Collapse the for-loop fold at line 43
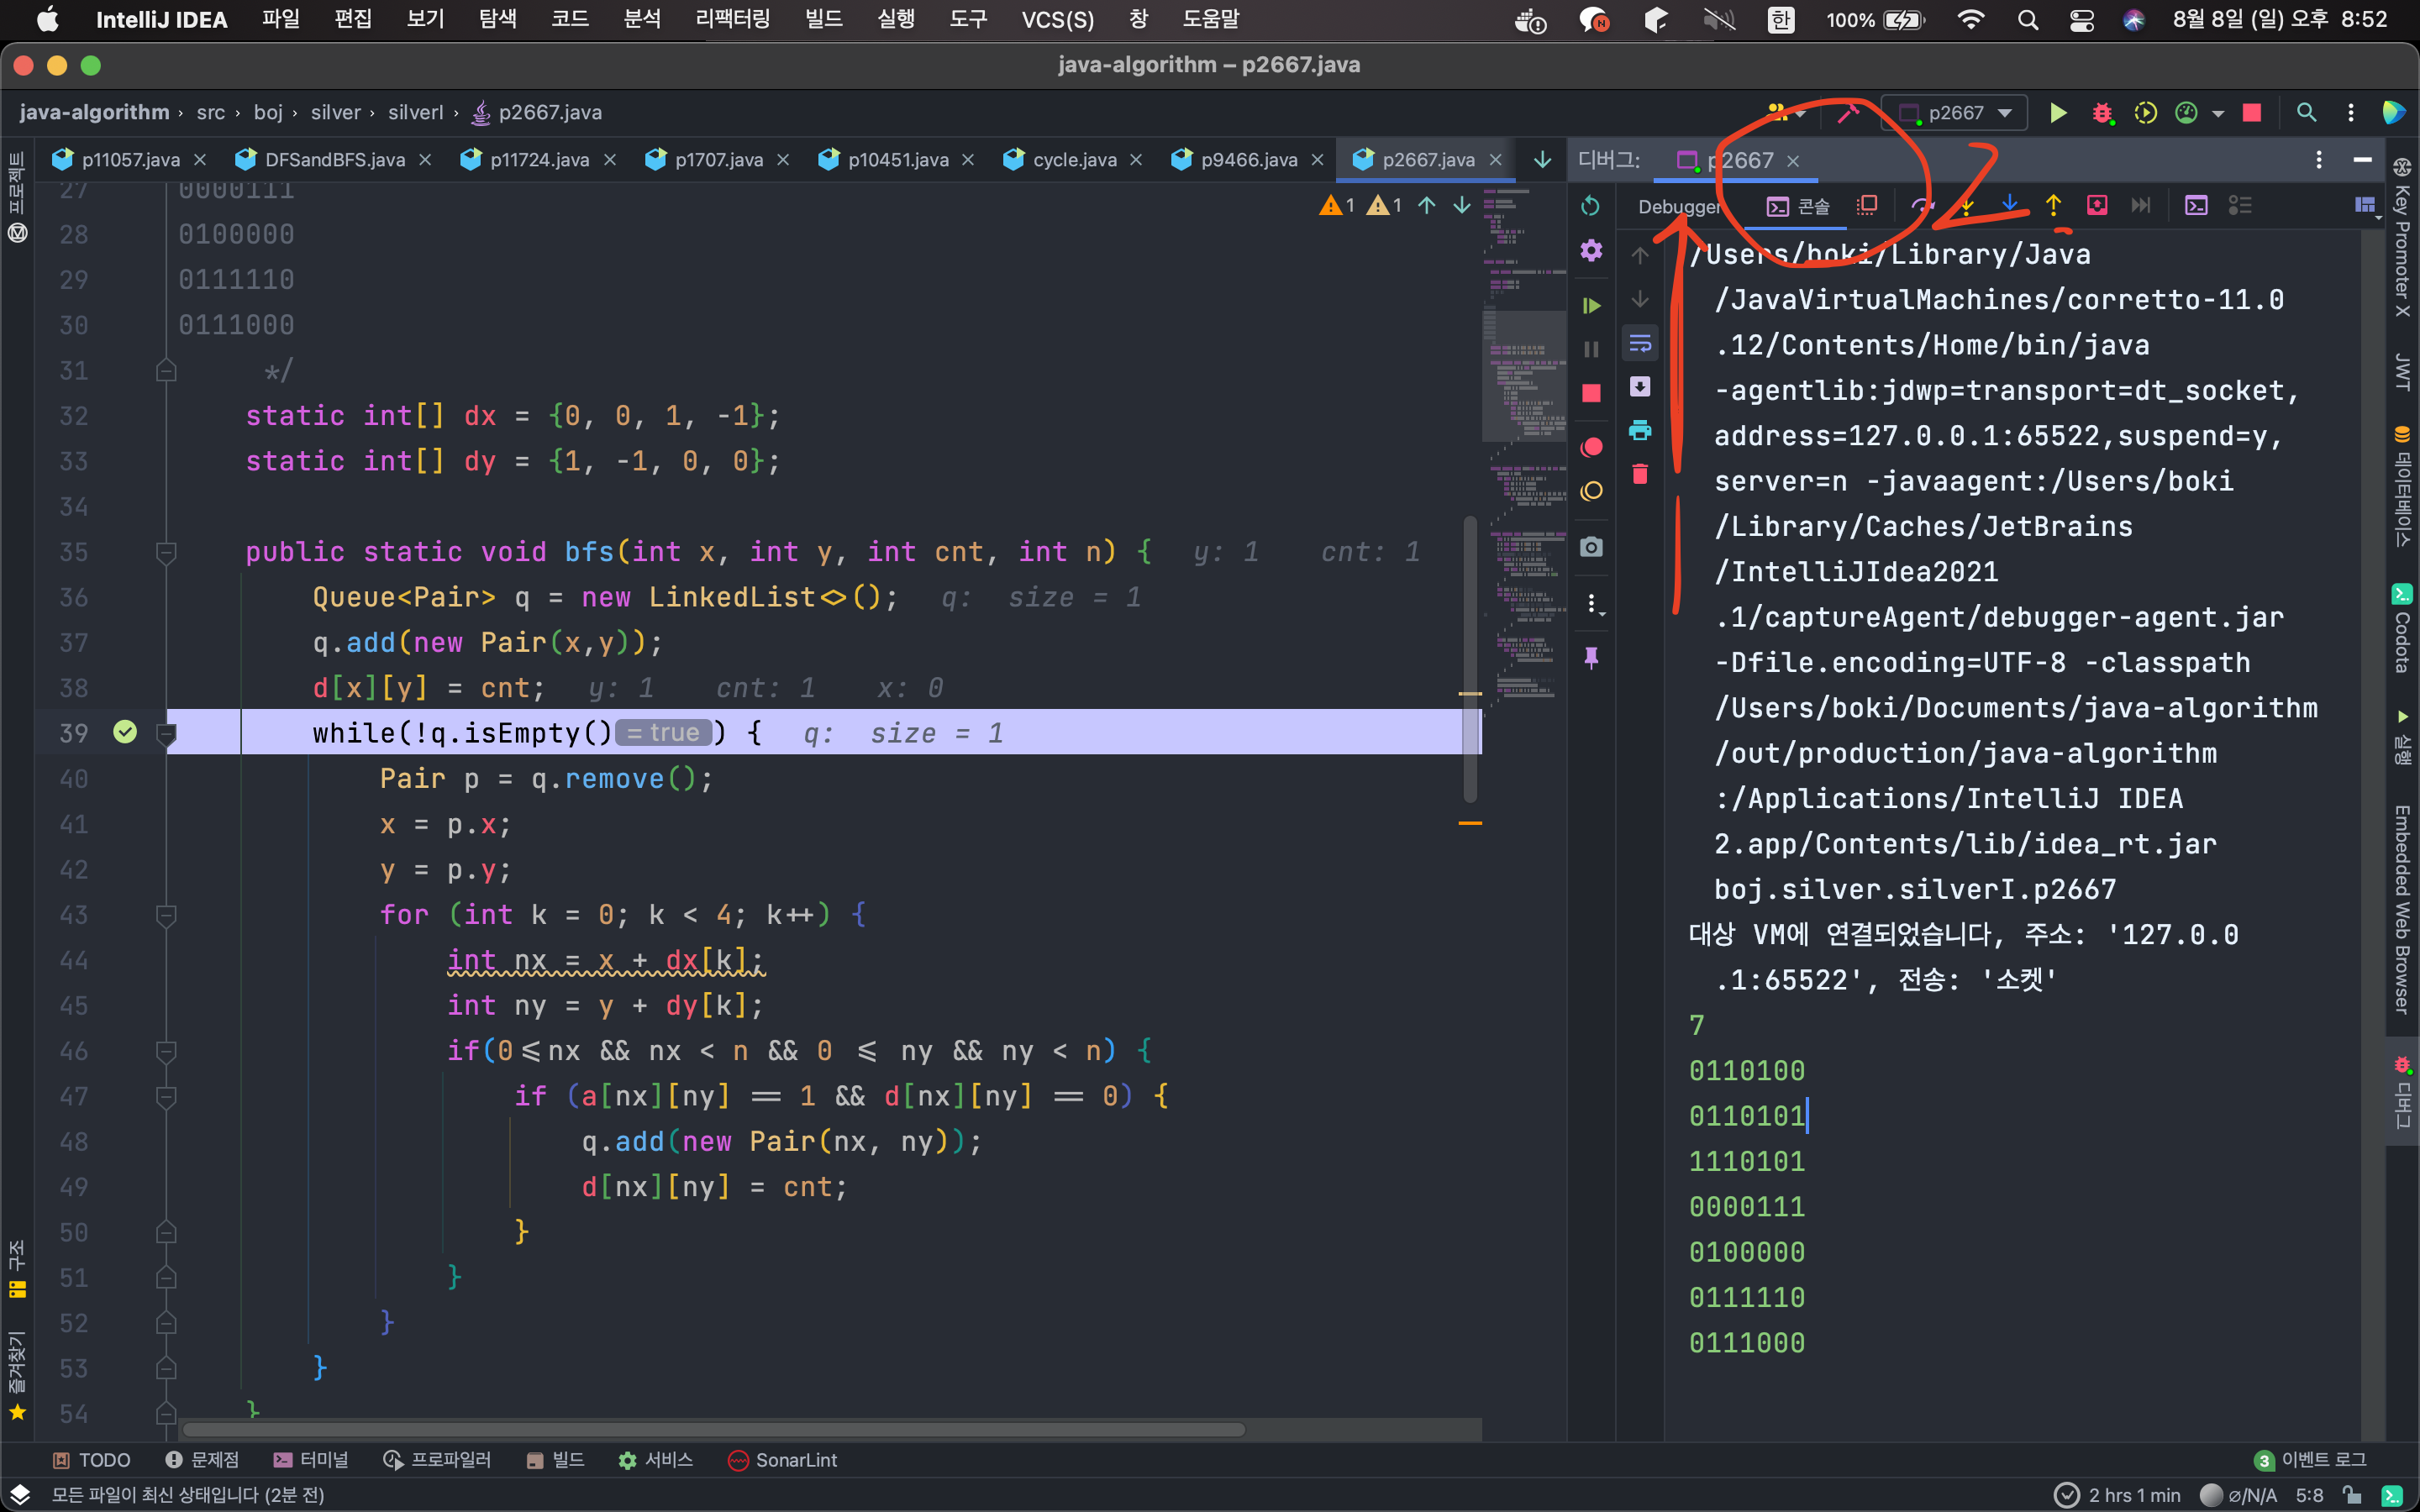The height and width of the screenshot is (1512, 2420). coord(167,915)
